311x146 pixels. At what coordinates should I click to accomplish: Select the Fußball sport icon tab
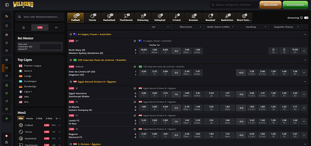pyautogui.click(x=75, y=18)
